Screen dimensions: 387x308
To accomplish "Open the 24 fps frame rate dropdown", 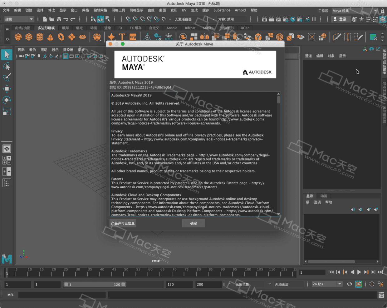I will [x=327, y=284].
